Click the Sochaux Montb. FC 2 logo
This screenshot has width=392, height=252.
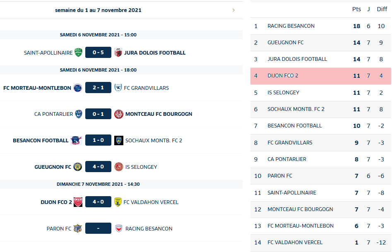click(119, 140)
